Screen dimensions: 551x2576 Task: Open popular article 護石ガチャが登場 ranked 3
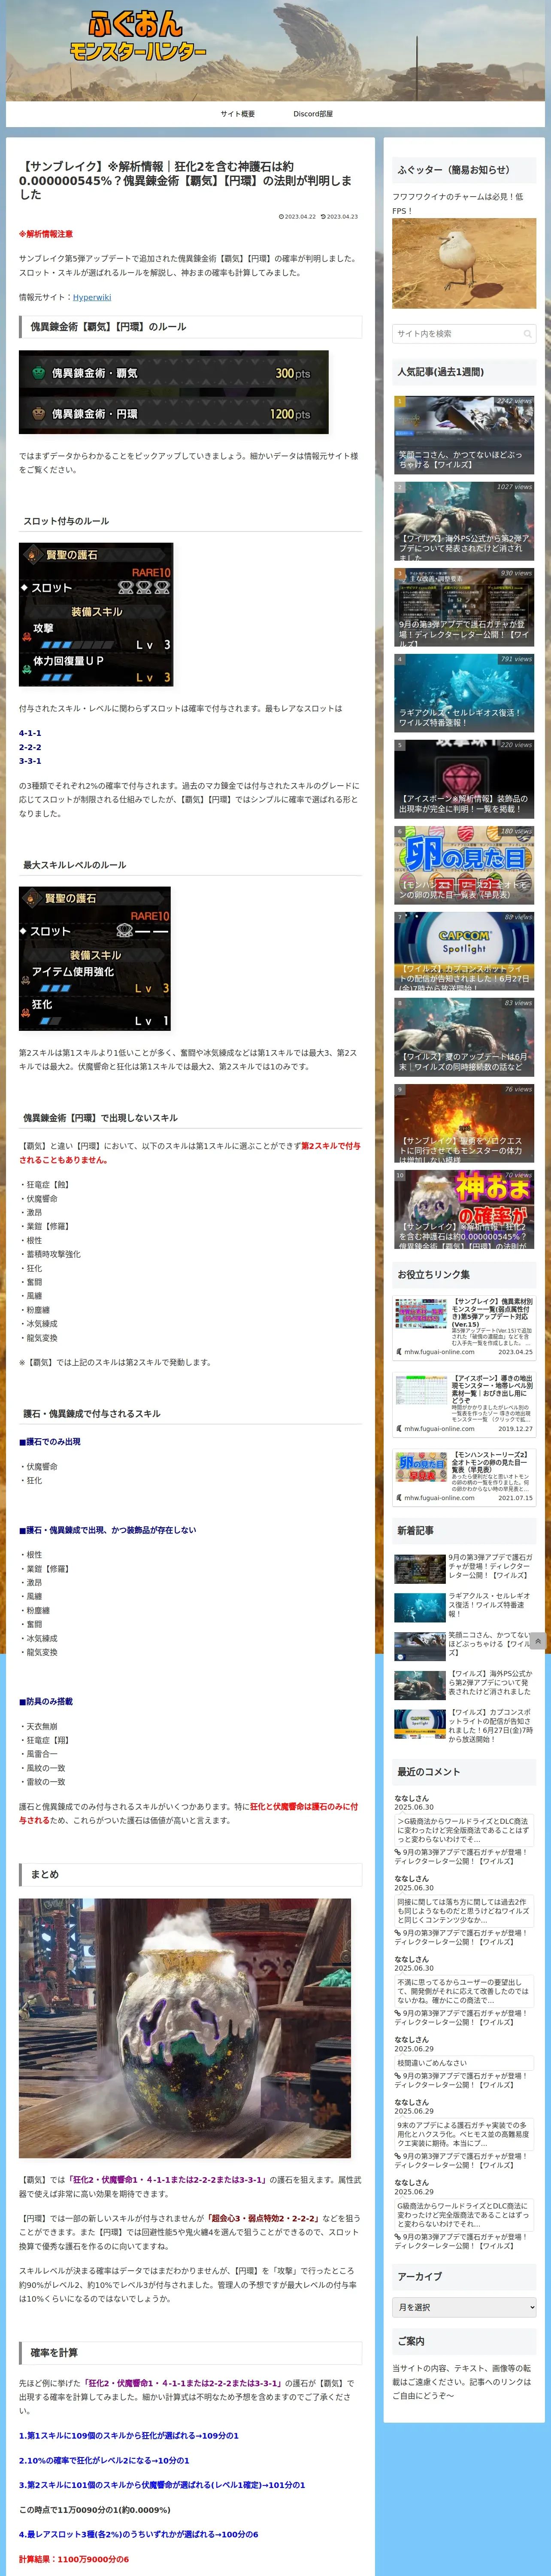tap(464, 607)
